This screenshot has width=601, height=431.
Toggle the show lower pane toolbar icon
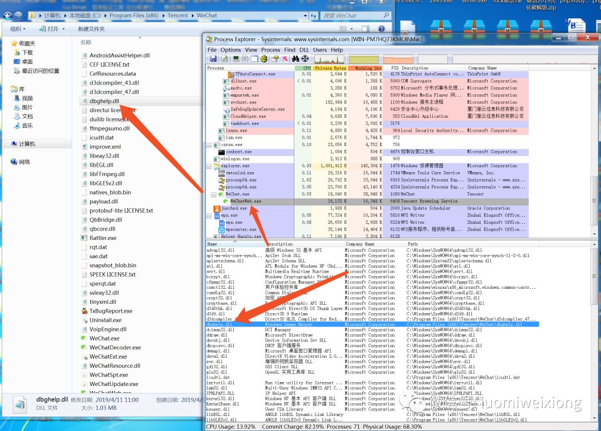pyautogui.click(x=255, y=59)
